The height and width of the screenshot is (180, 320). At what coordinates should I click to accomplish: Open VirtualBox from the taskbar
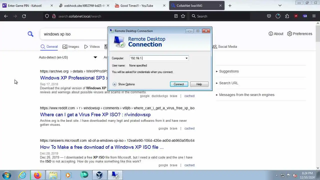click(99, 175)
